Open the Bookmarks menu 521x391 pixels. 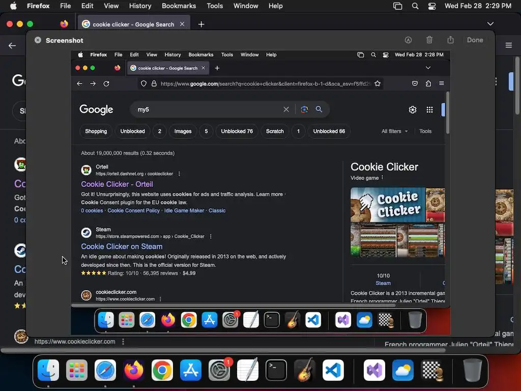point(179,6)
